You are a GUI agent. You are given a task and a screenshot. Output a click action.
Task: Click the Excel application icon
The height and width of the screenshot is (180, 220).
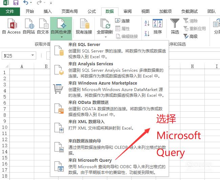pos(6,3)
